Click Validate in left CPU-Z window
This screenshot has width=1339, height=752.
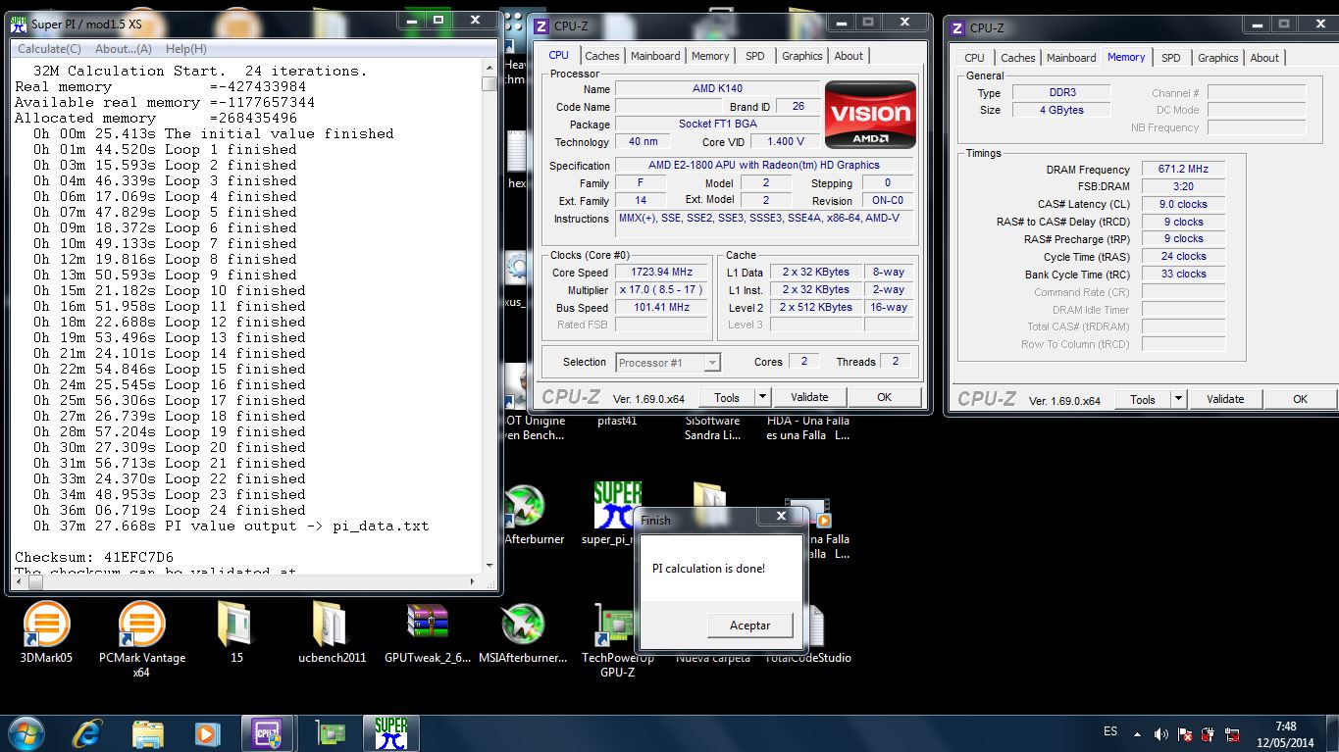coord(809,397)
